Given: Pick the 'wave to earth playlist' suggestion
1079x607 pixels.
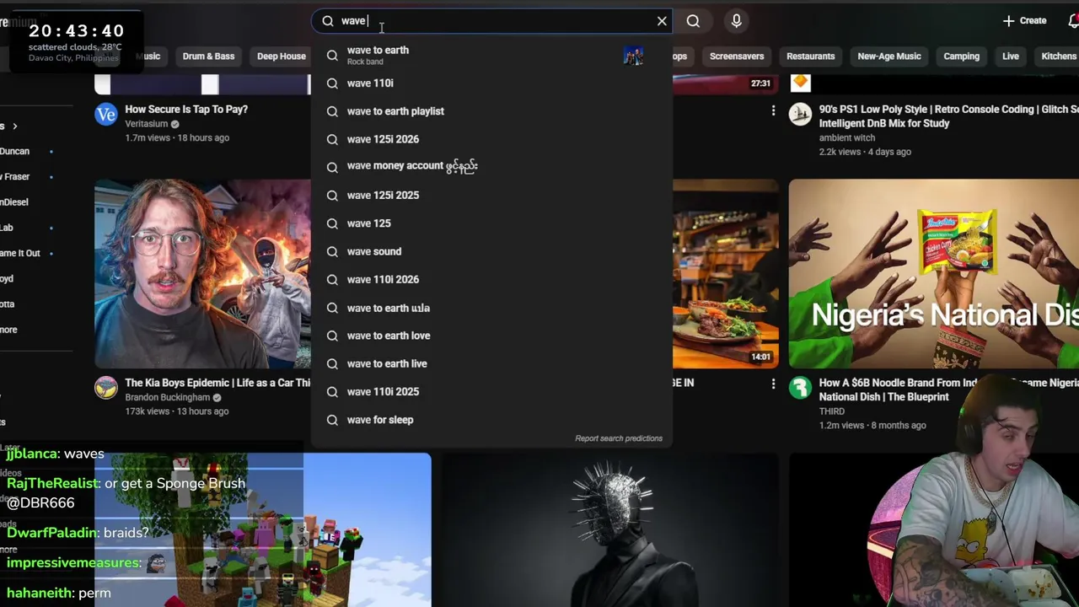Looking at the screenshot, I should [491, 111].
